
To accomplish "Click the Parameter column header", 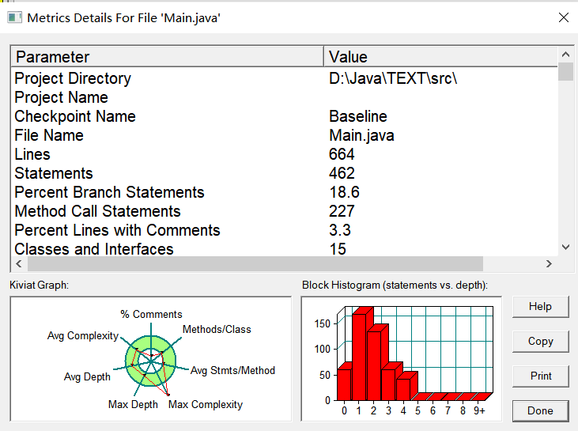I will [168, 57].
